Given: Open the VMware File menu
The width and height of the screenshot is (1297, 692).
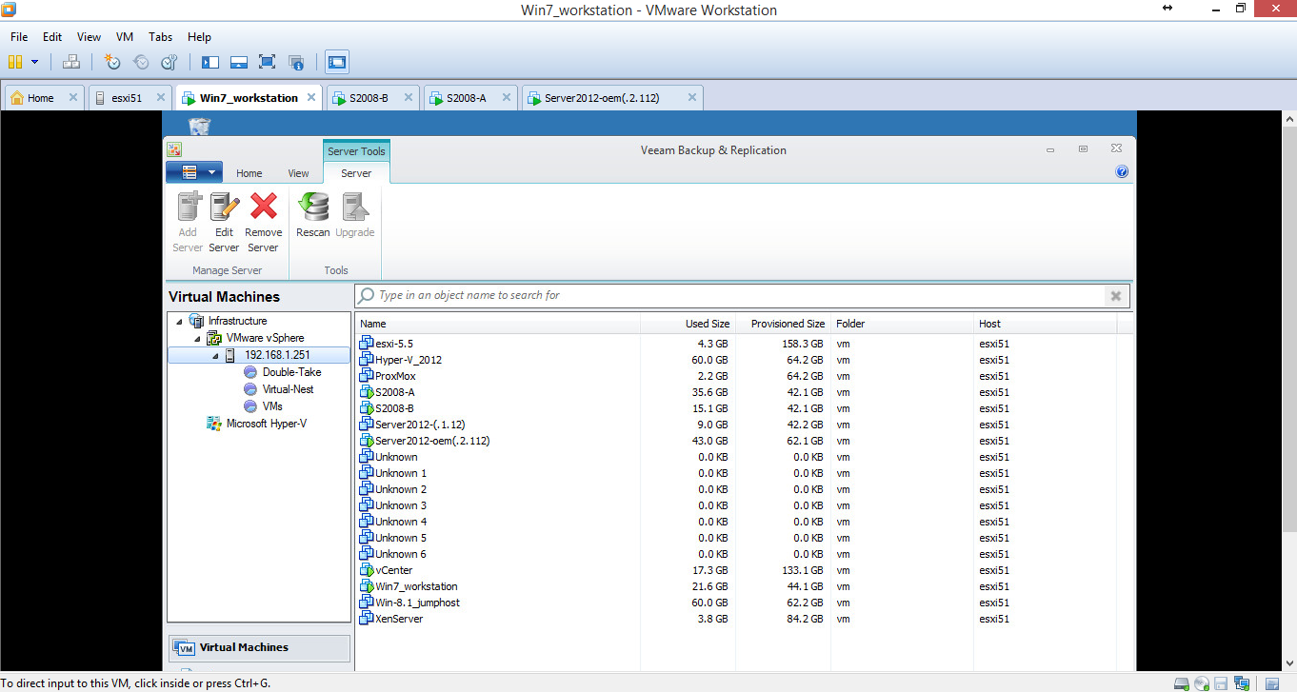Looking at the screenshot, I should (19, 37).
